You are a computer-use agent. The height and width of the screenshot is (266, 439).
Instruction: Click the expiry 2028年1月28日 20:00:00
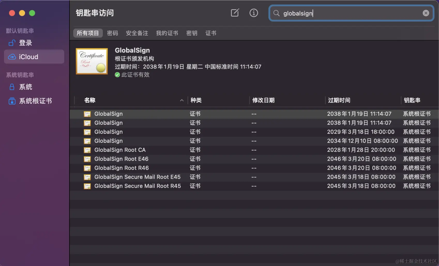click(361, 150)
